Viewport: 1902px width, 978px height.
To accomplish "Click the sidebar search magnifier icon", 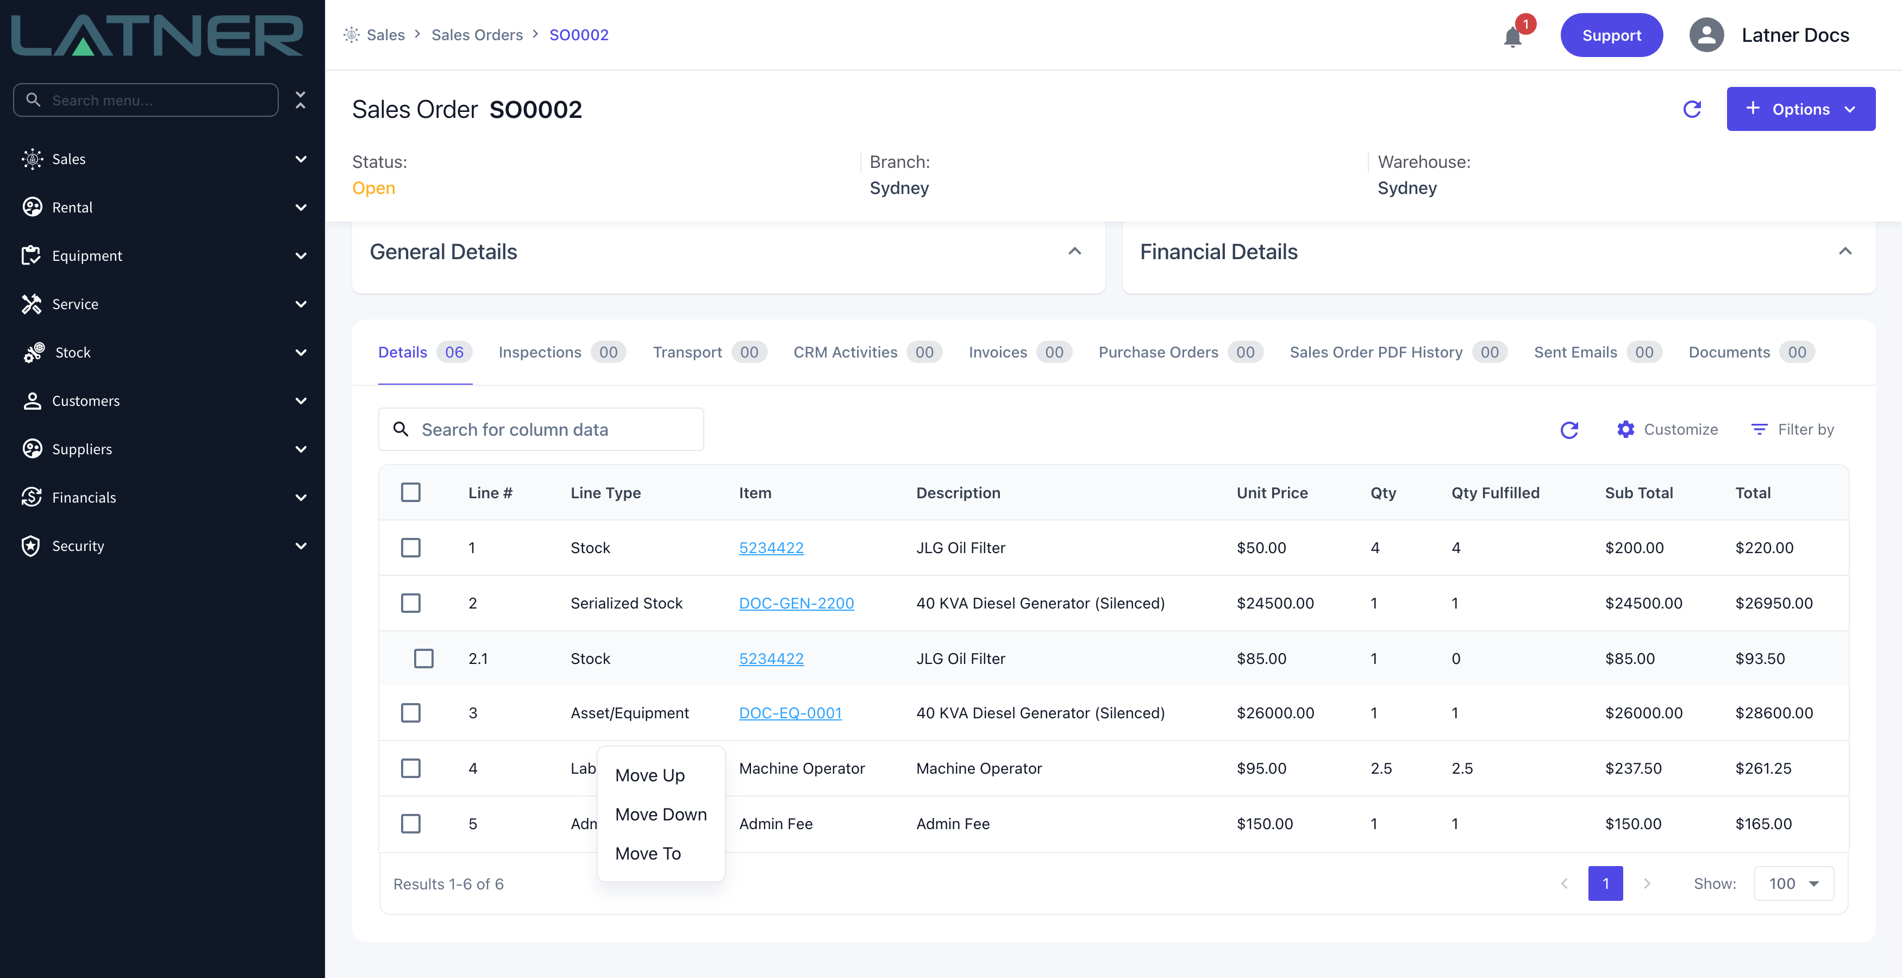I will point(33,99).
